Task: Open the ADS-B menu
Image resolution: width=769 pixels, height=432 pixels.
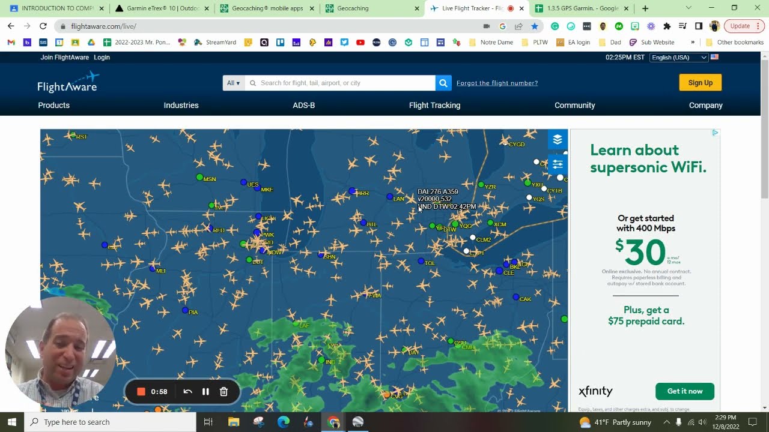Action: click(x=304, y=105)
